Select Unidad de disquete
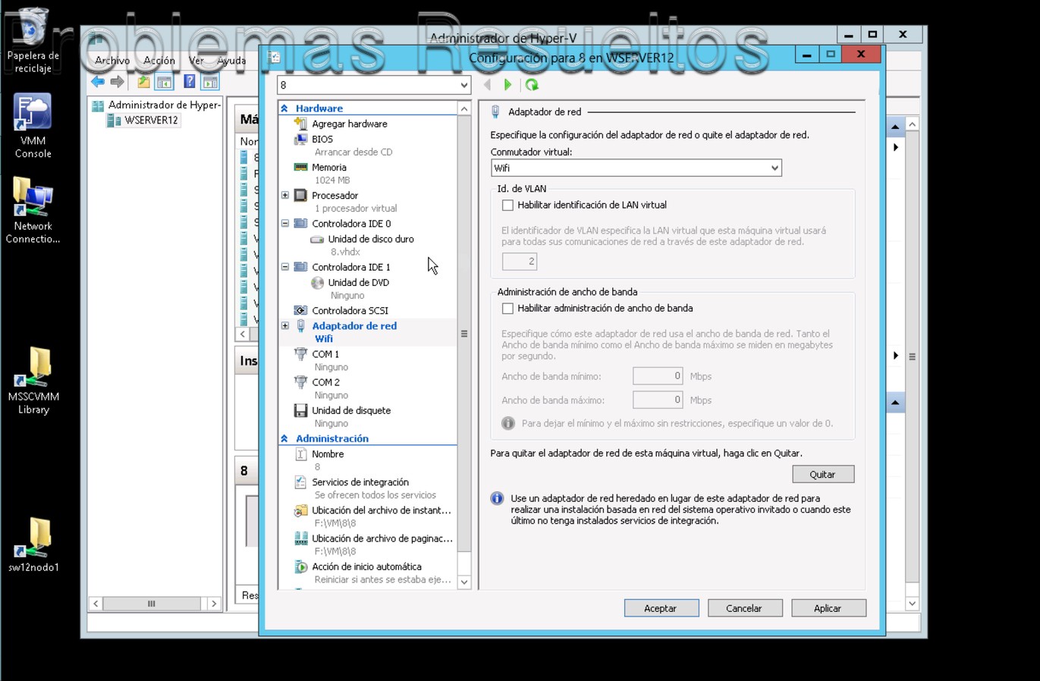The image size is (1040, 681). [351, 411]
